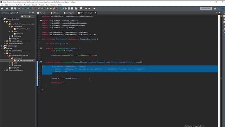Maximize the editor area
225x127 pixels.
pos(220,13)
